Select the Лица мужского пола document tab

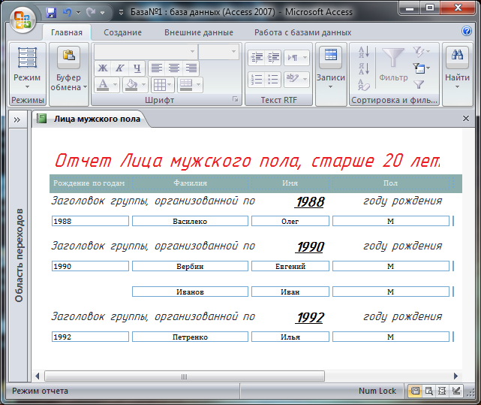(91, 119)
